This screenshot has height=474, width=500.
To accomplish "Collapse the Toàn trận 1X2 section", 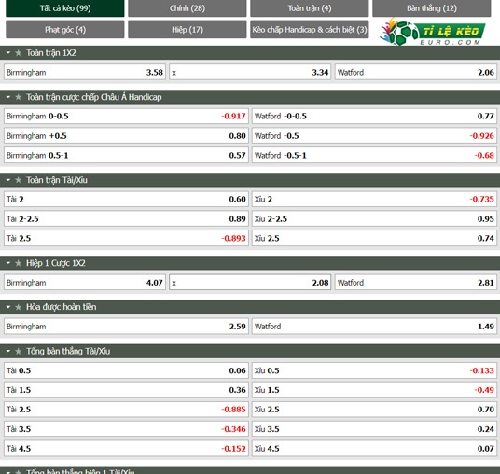I will tap(8, 52).
